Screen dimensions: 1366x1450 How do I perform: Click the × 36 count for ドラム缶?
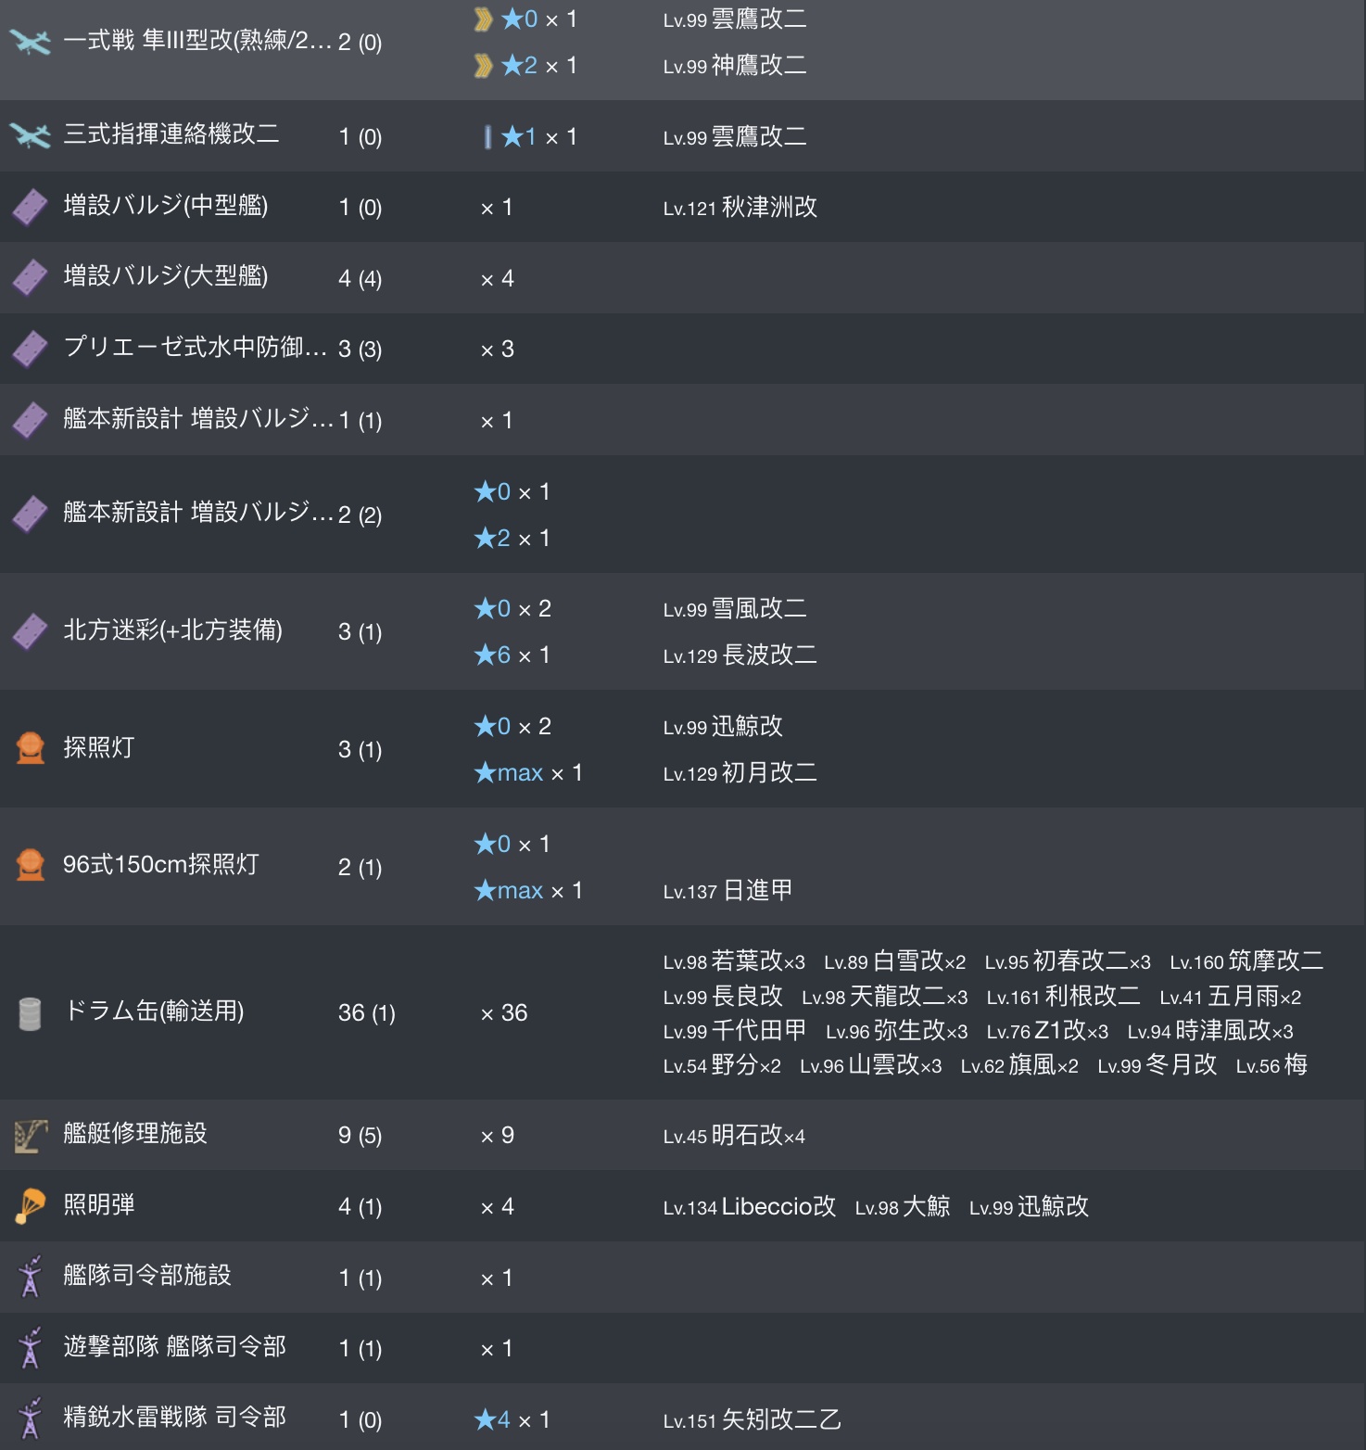point(504,1012)
